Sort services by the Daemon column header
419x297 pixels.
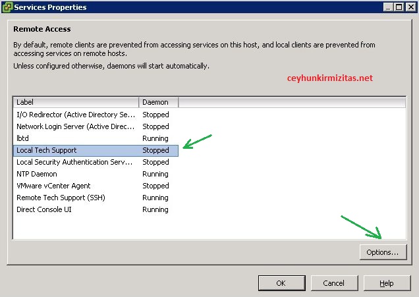click(x=158, y=102)
